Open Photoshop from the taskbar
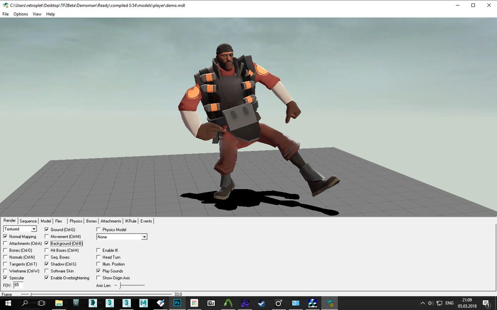Image resolution: width=497 pixels, height=310 pixels. point(177,303)
